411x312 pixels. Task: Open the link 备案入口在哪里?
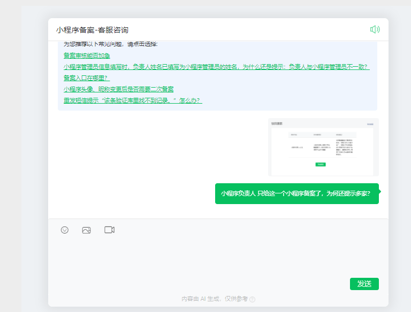(x=87, y=78)
